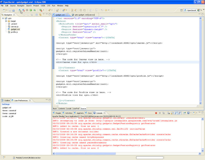This screenshot has width=205, height=160.
Task: Switch to the Activities view tab
Action: pos(67,113)
